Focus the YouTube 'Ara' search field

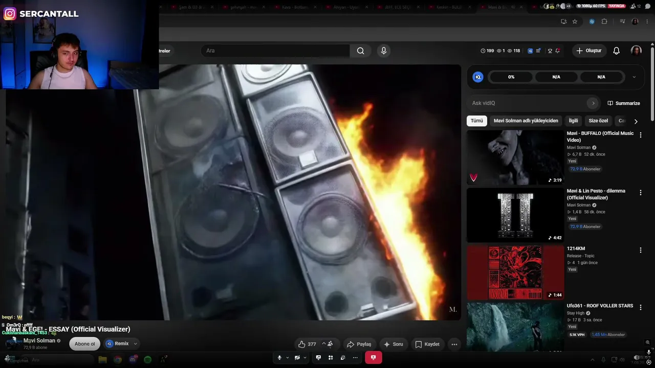click(275, 51)
